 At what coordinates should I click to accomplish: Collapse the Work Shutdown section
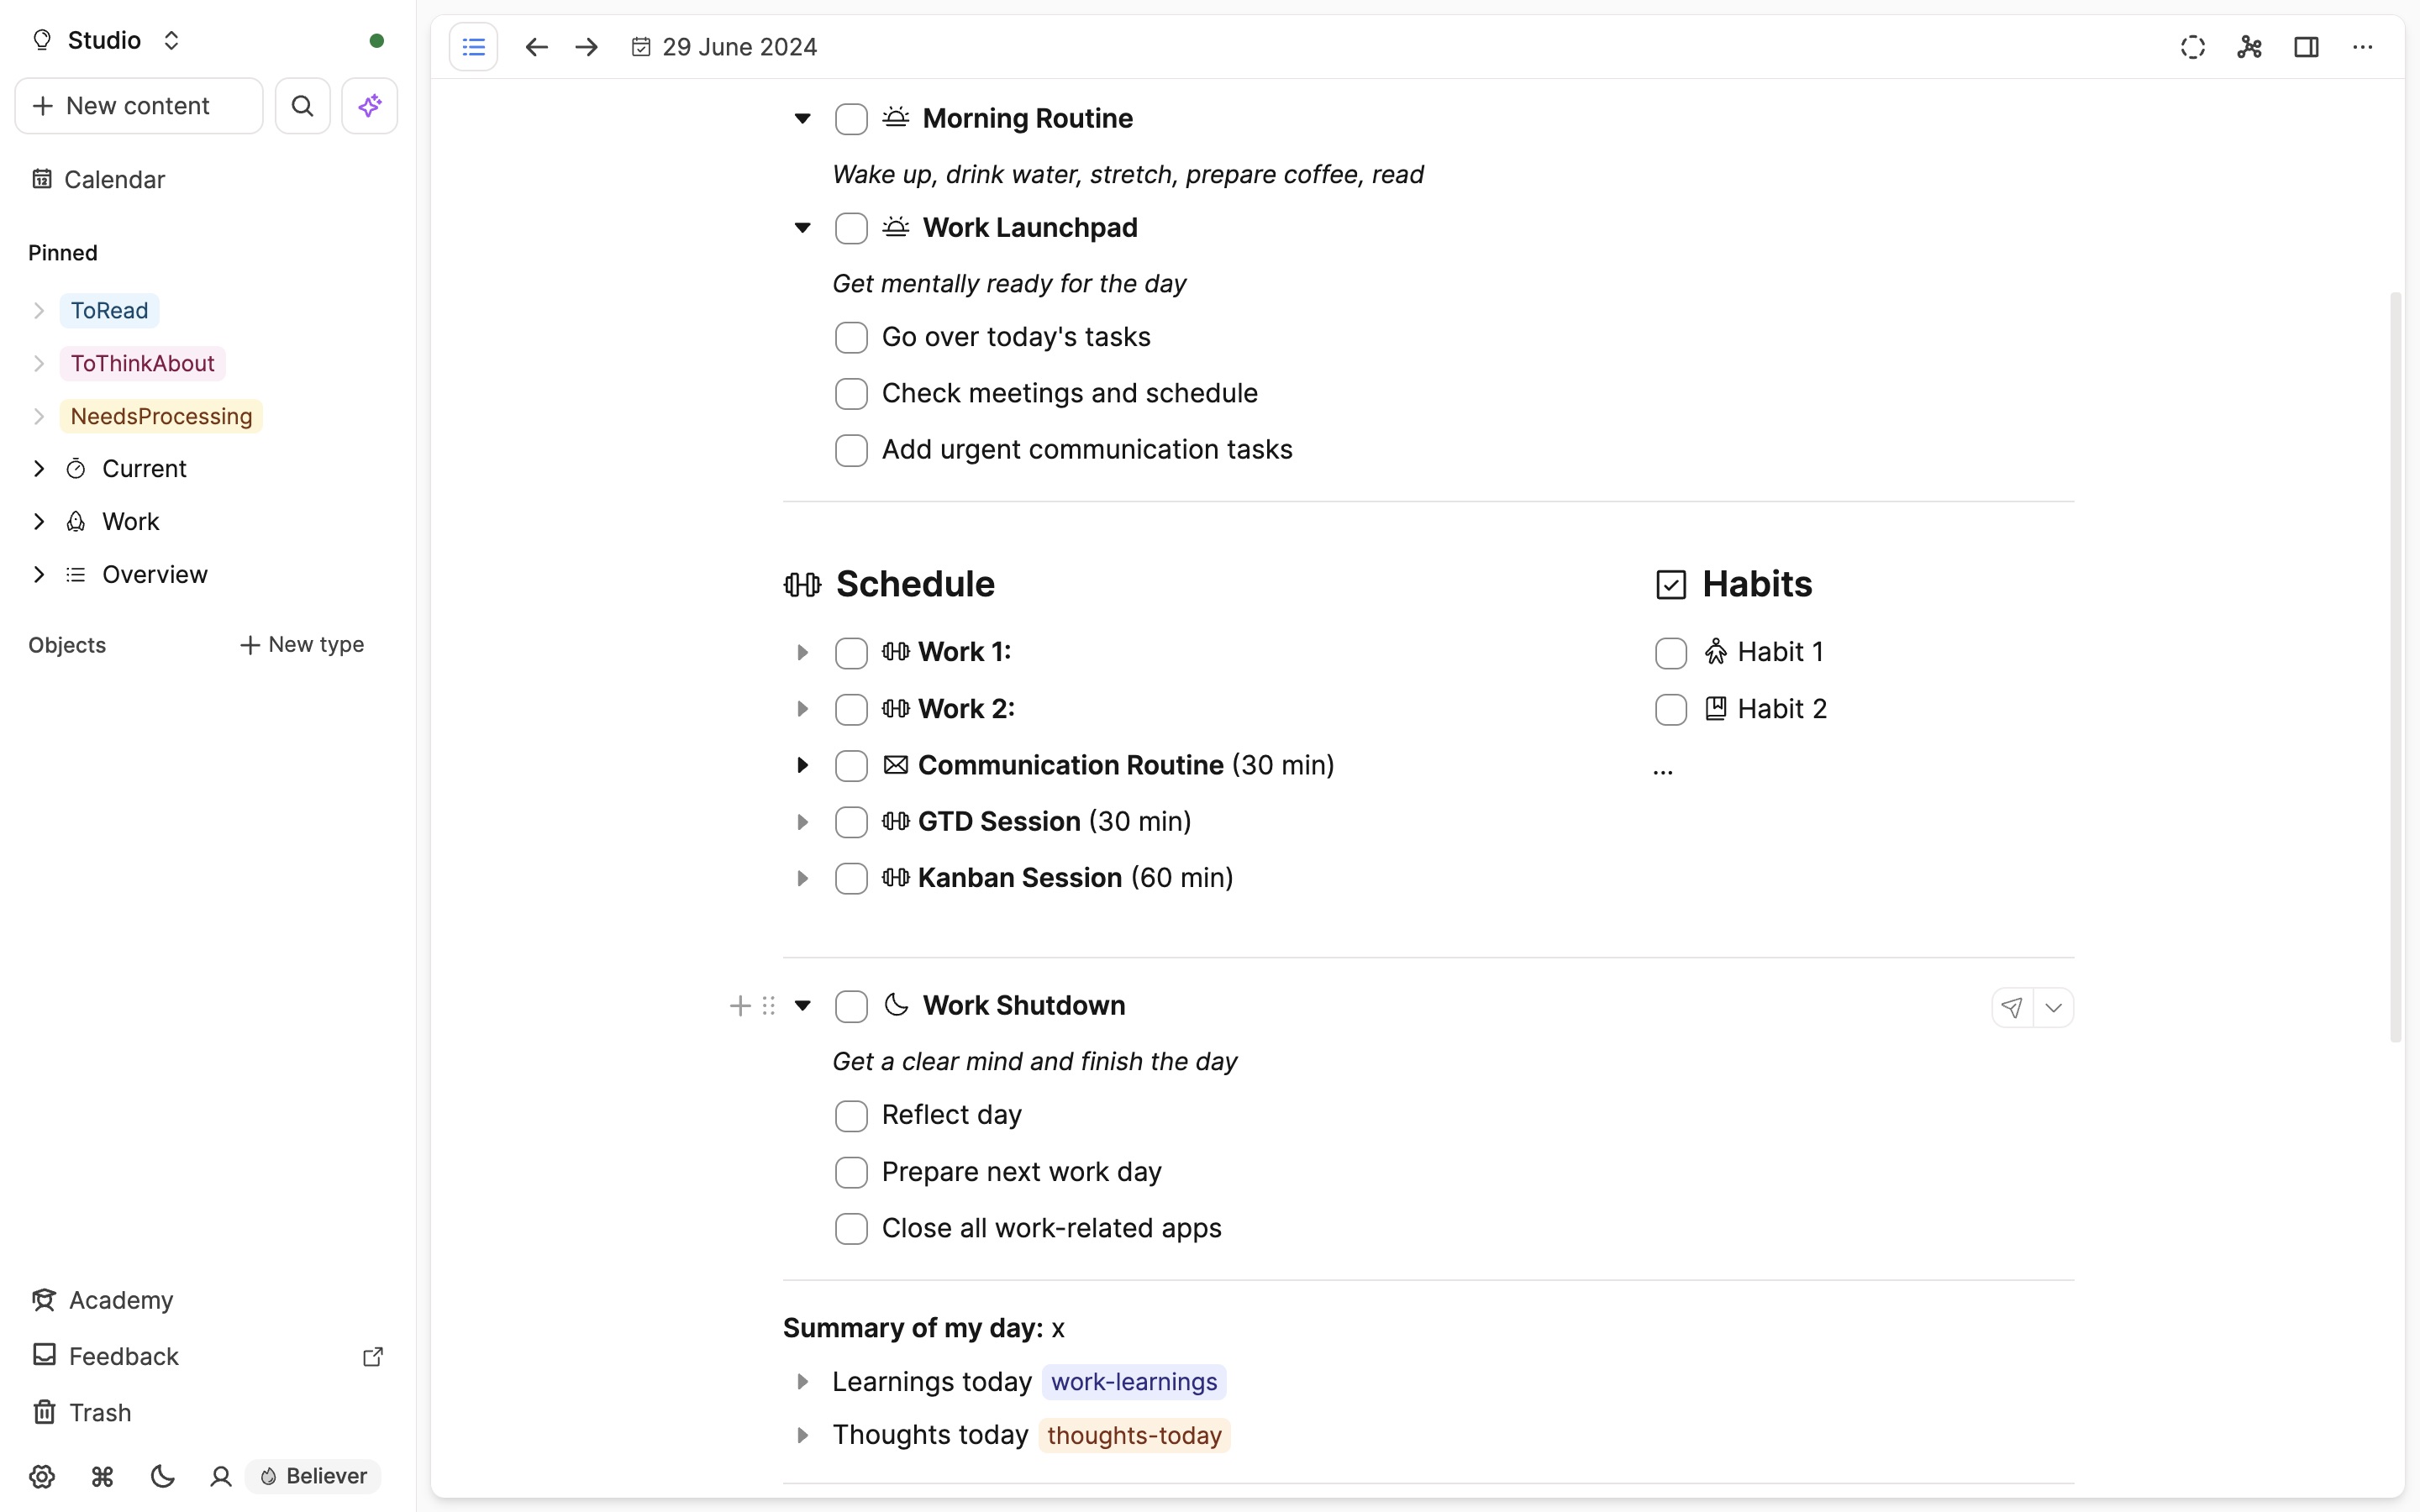(x=802, y=1006)
